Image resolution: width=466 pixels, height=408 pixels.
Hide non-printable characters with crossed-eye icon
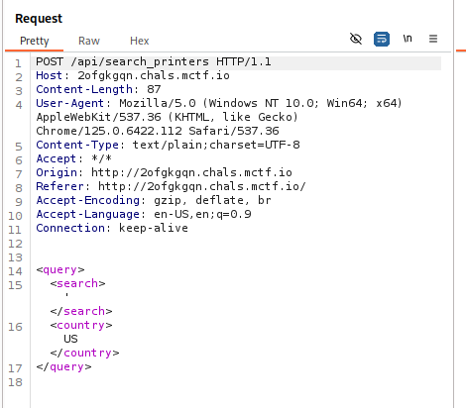356,39
